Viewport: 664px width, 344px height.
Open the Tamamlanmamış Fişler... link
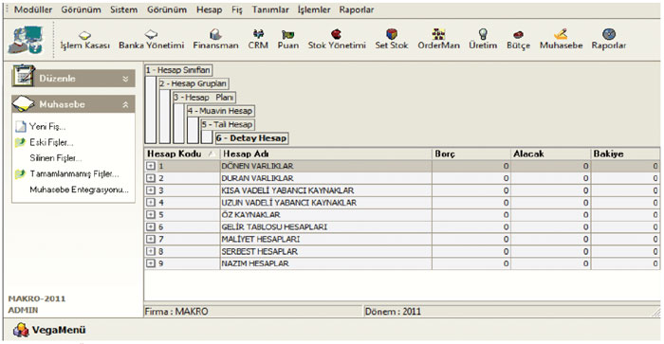74,174
